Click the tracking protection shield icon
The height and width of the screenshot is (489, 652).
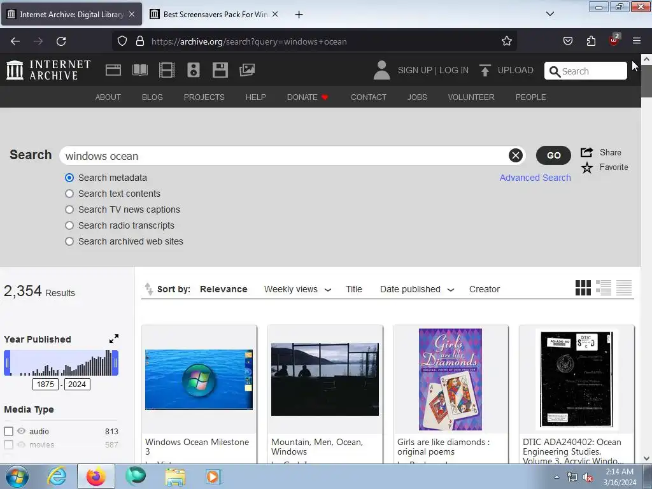click(x=122, y=41)
